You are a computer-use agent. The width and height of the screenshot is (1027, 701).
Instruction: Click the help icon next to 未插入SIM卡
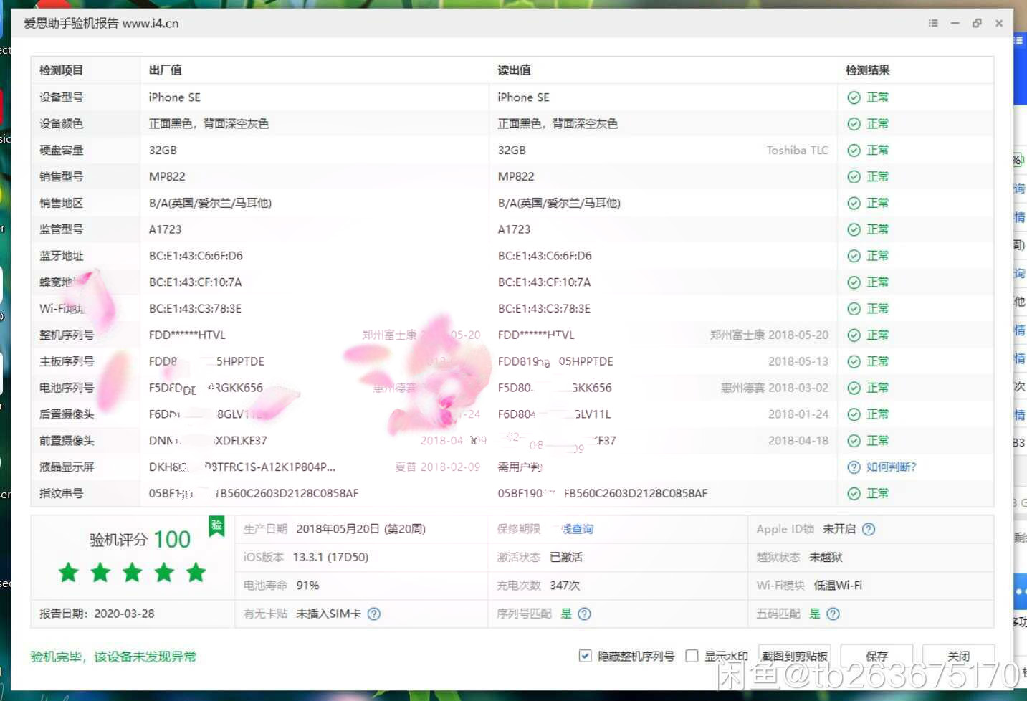coord(374,614)
